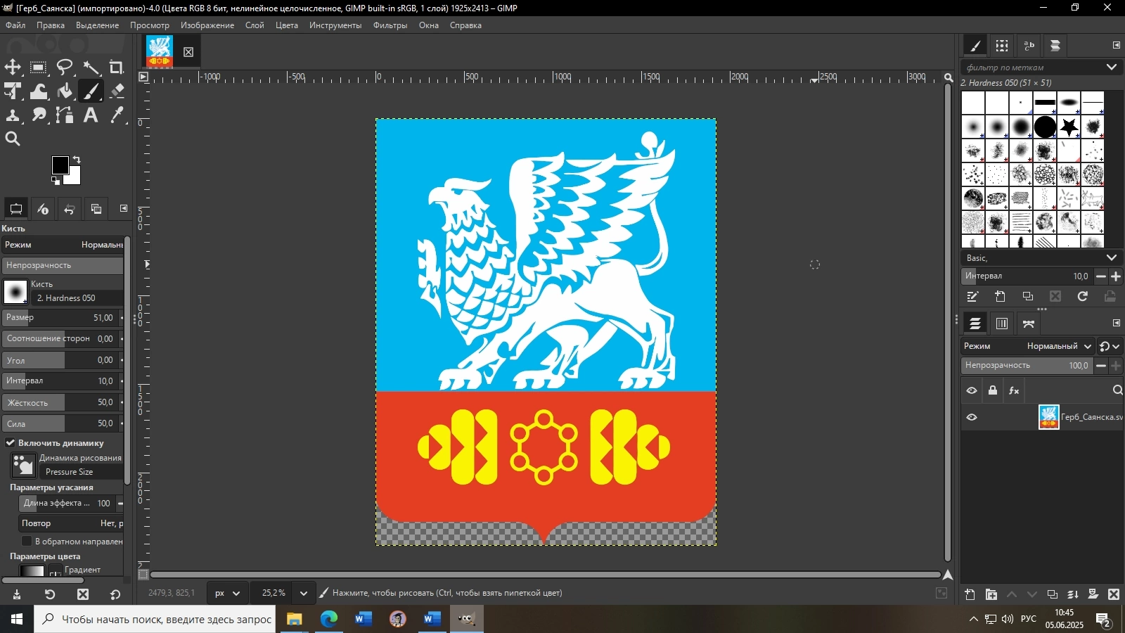Image resolution: width=1125 pixels, height=633 pixels.
Task: Hide the Герб_Саянска layer with eye icon
Action: tap(972, 417)
